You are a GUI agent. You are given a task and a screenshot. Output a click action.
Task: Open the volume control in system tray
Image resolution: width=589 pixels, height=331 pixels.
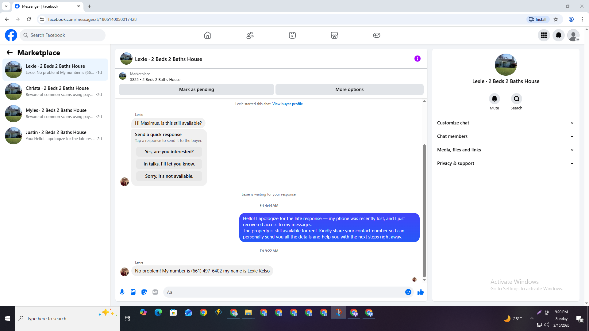(547, 325)
